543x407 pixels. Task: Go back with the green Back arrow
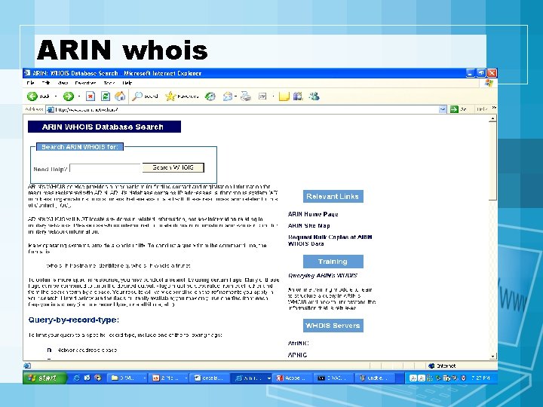[32, 96]
